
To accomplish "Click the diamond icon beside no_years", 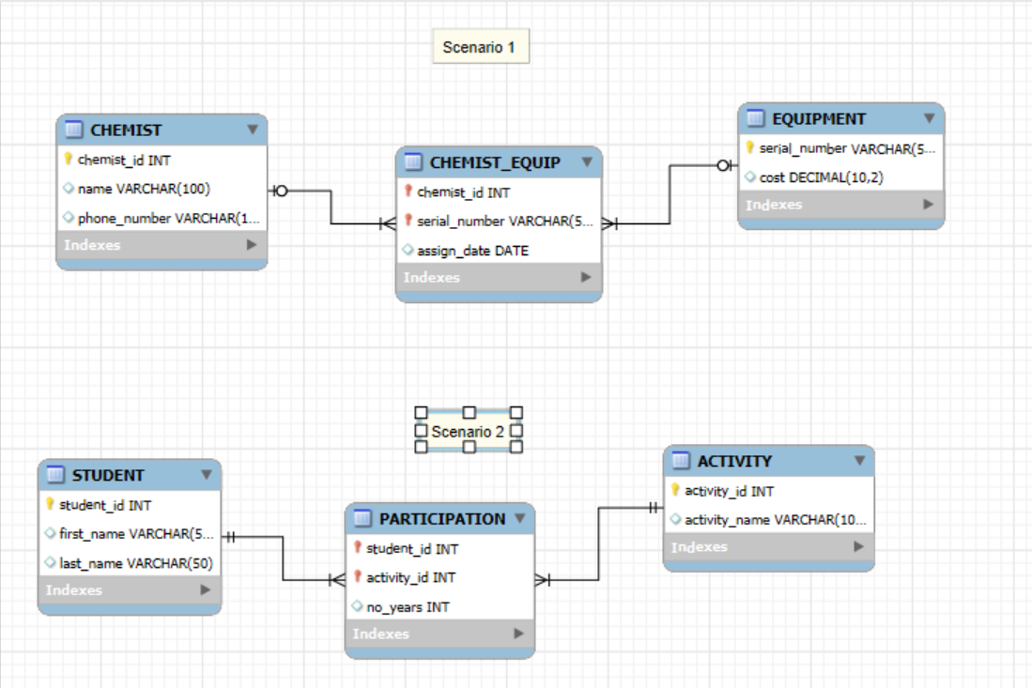I will pyautogui.click(x=356, y=608).
